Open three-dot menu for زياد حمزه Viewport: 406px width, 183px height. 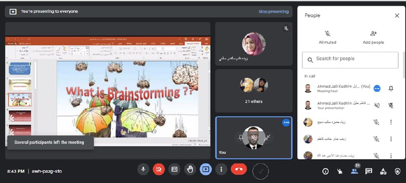pos(391,122)
